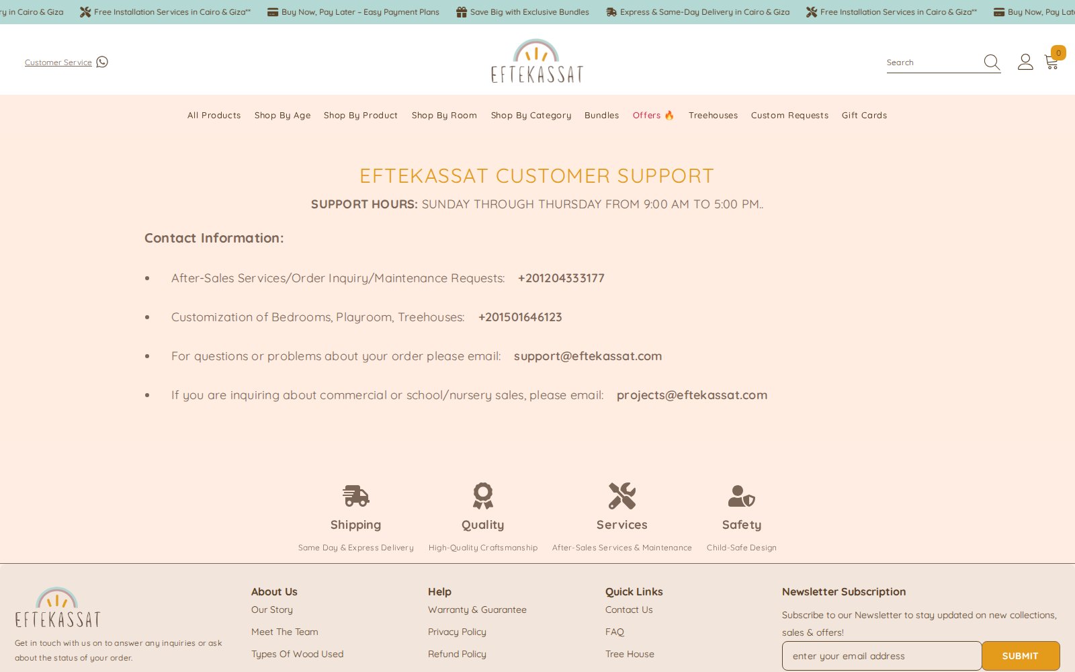This screenshot has height=672, width=1075.
Task: Click the Safety shield person icon
Action: (x=742, y=496)
